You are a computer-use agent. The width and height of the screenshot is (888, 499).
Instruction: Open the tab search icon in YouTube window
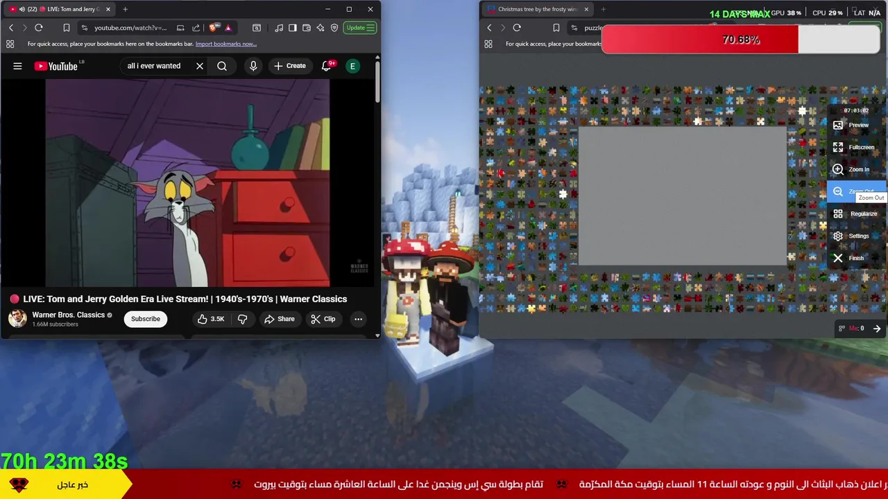click(257, 28)
